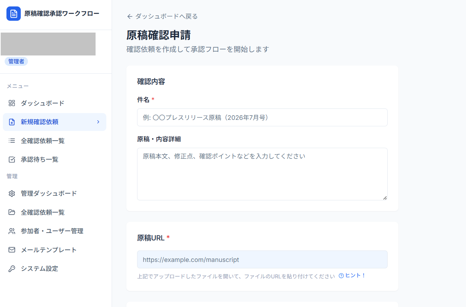Go back via ダッシュボードへ戻る link
The height and width of the screenshot is (307, 466).
pyautogui.click(x=162, y=16)
